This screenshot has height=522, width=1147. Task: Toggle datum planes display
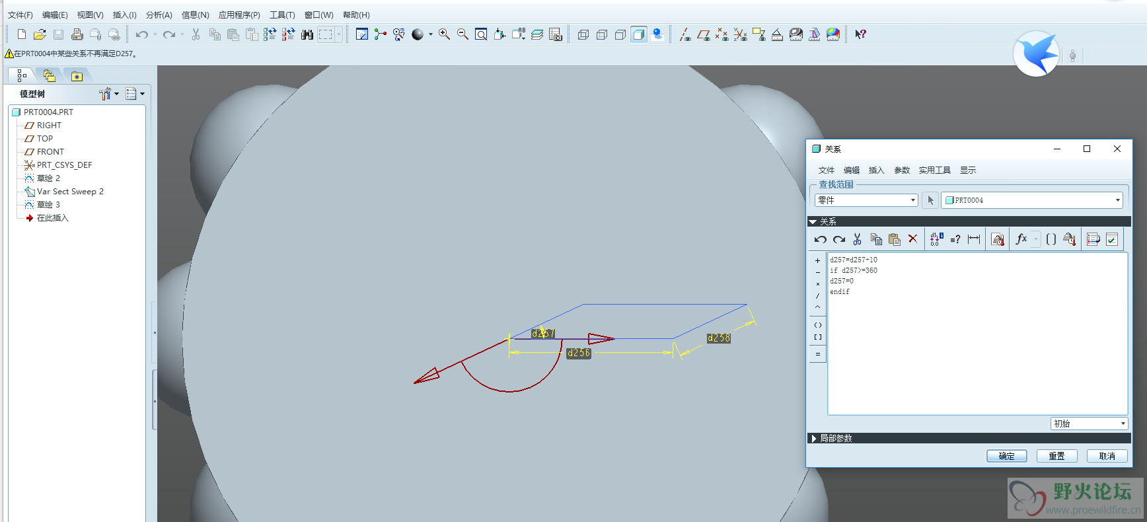(x=703, y=34)
